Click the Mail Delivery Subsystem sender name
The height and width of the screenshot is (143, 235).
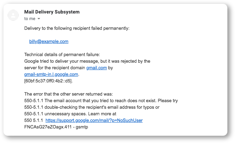[x=52, y=12]
